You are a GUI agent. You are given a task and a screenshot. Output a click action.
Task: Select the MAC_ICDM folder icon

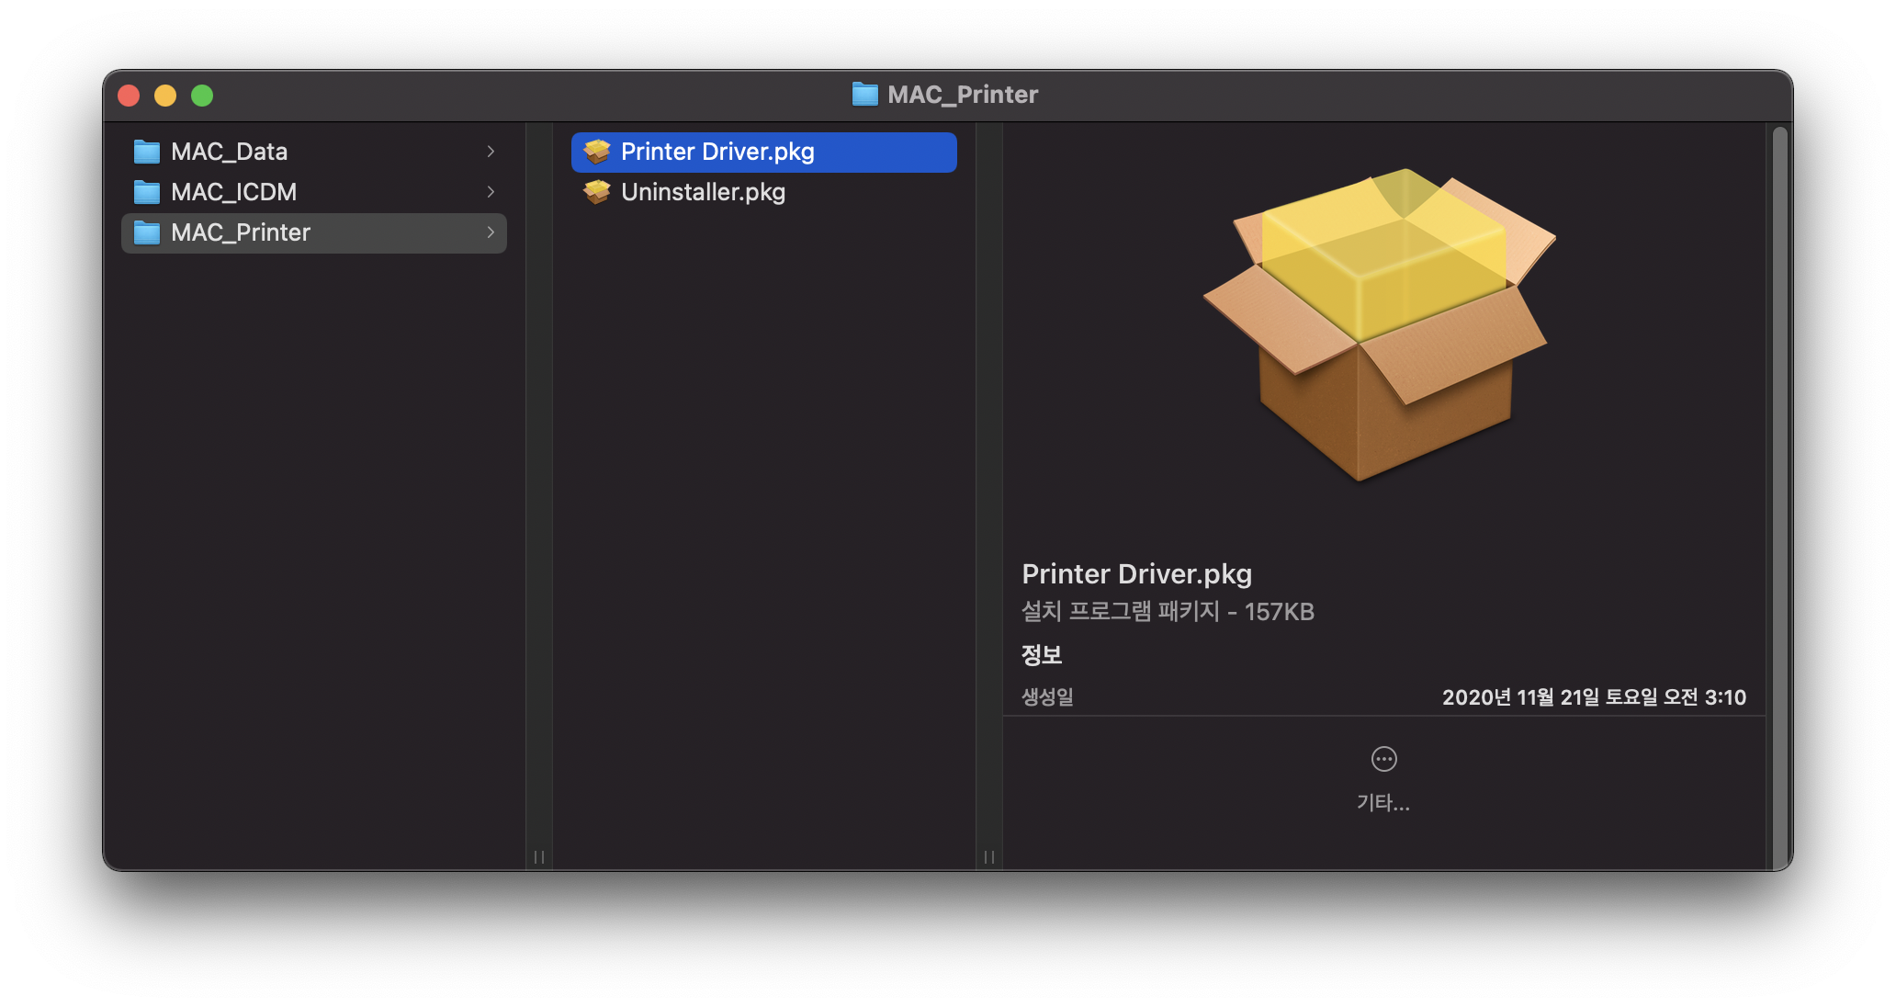147,192
